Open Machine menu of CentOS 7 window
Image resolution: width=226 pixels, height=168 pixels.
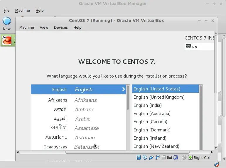27,27
